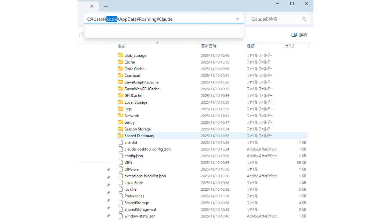Sort by サイズ column header

[290, 46]
